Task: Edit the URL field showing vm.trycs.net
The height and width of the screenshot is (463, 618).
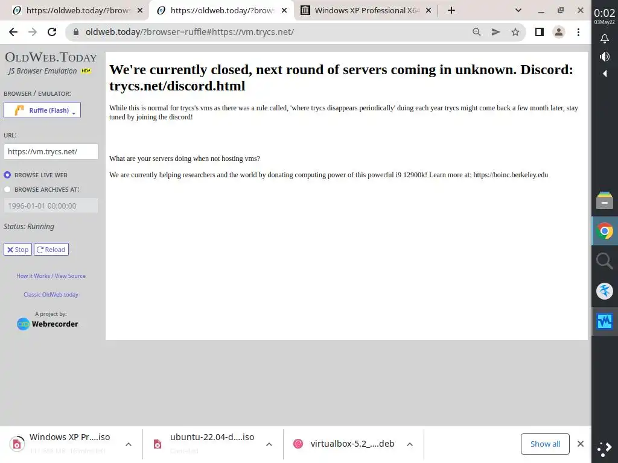Action: click(51, 151)
